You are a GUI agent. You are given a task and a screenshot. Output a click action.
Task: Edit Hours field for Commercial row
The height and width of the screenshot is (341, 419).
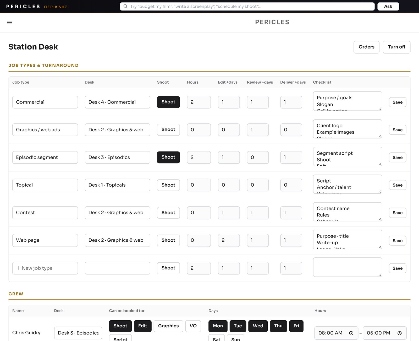199,102
